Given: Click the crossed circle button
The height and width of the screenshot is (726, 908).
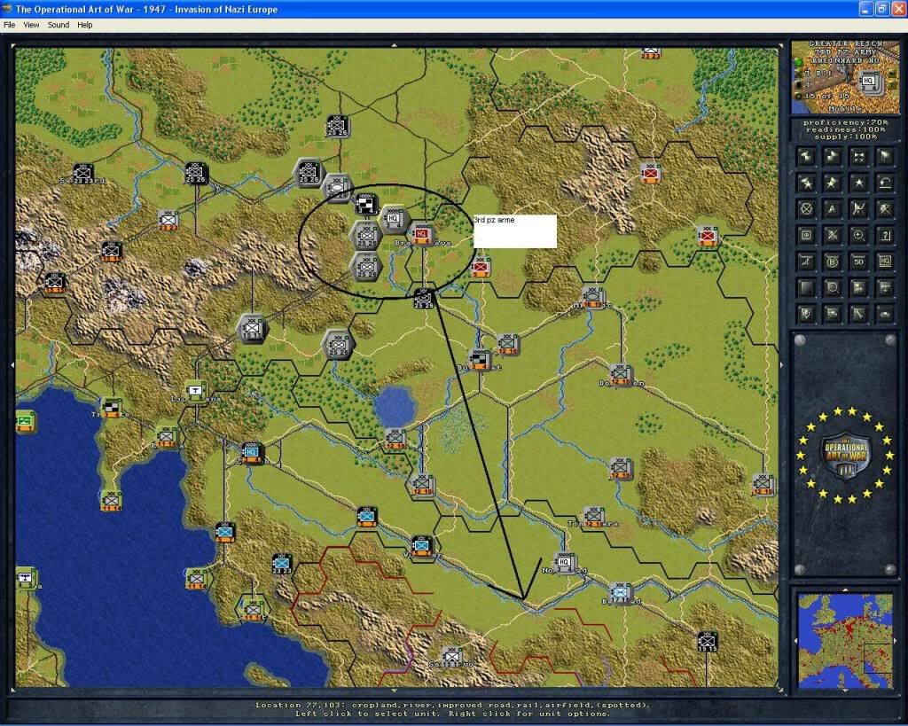Looking at the screenshot, I should tap(806, 209).
